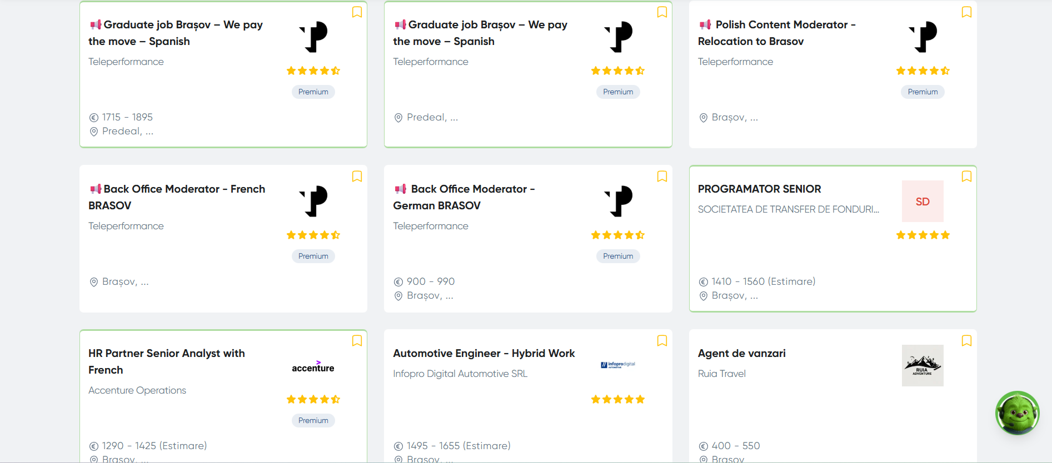
Task: Bookmark the PROGRAMATOR SENIOR job
Action: 966,177
